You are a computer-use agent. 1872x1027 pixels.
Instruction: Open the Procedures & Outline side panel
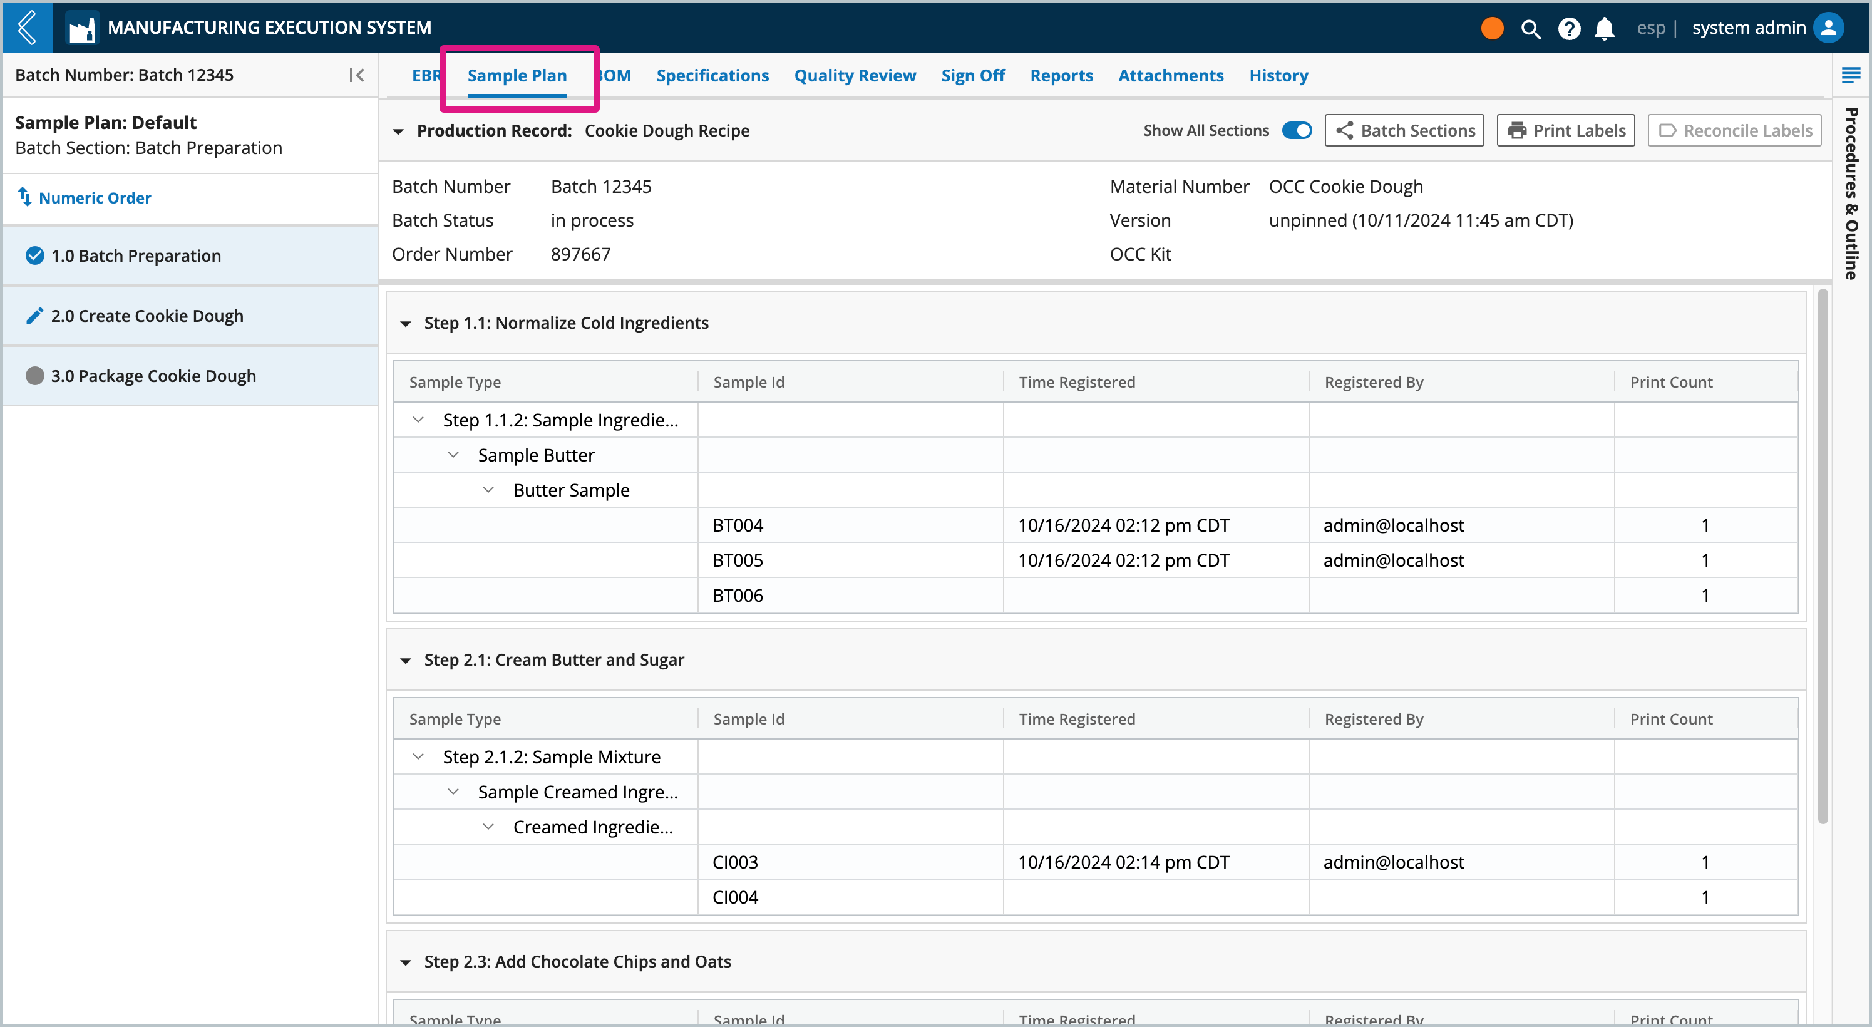pos(1851,194)
